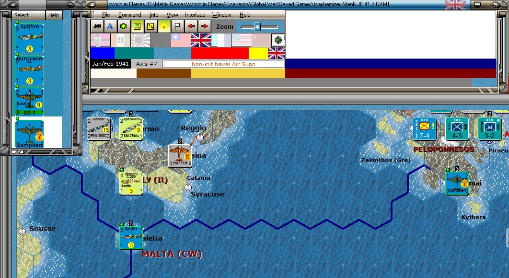Click Help button in unit panel

point(54,15)
